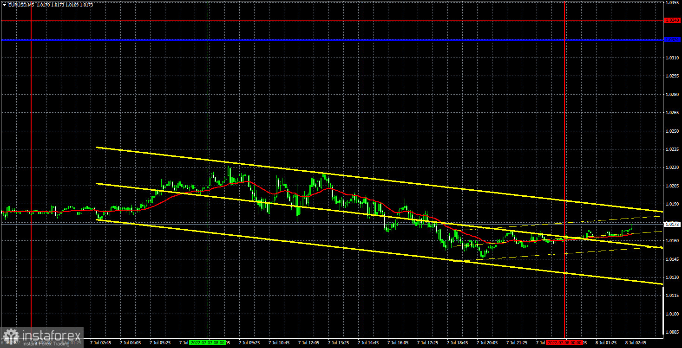682x348 pixels.
Task: Click the 7 Jul 21:25 time axis label
Action: tap(517, 342)
